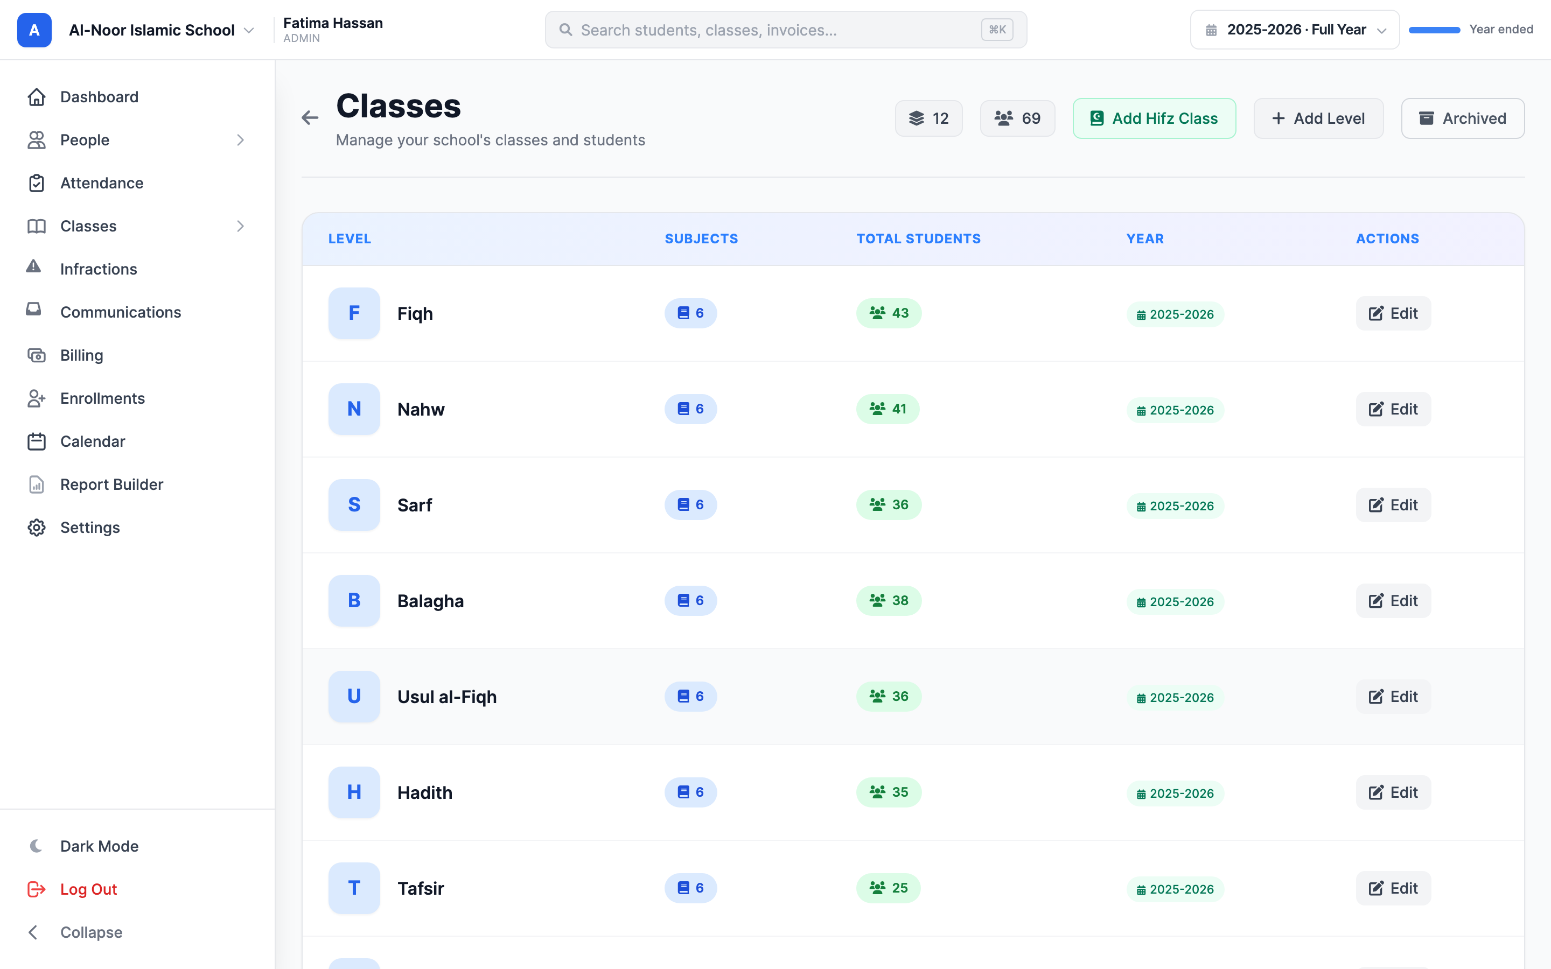Click the search magnifier icon
Image resolution: width=1551 pixels, height=969 pixels.
[x=565, y=30]
